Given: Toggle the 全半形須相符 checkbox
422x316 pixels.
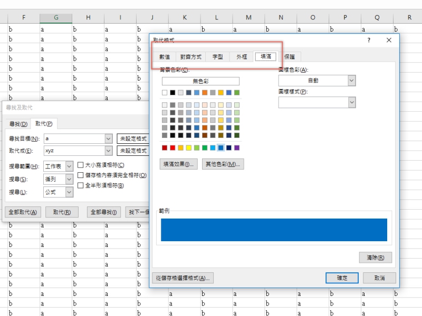Looking at the screenshot, I should (81, 185).
